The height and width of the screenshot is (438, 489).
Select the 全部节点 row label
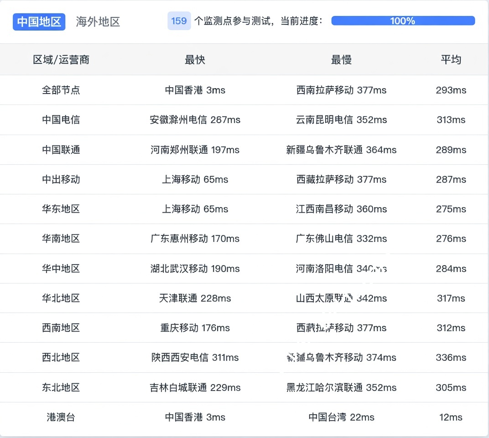(61, 90)
